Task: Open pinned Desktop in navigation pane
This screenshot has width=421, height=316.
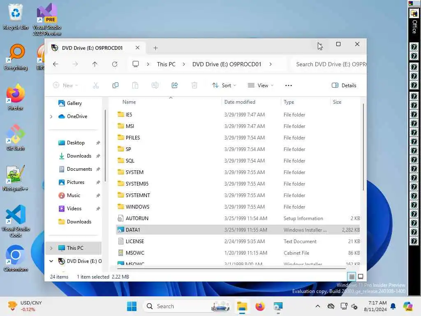Action: (x=76, y=143)
